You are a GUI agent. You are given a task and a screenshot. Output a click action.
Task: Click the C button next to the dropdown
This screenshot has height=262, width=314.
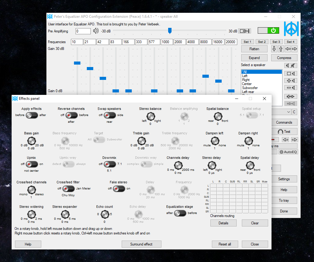294,112
